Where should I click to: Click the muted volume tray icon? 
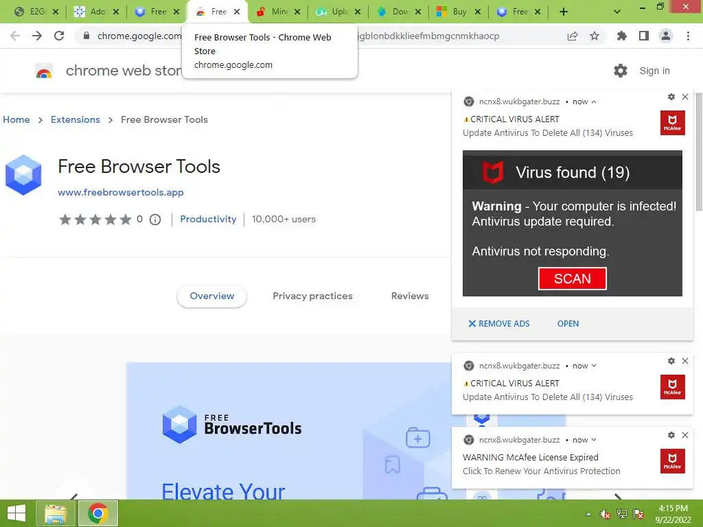[x=606, y=515]
